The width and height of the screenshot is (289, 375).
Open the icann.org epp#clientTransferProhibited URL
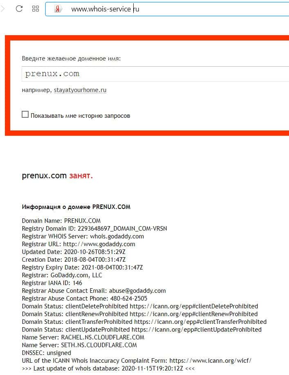200,322
